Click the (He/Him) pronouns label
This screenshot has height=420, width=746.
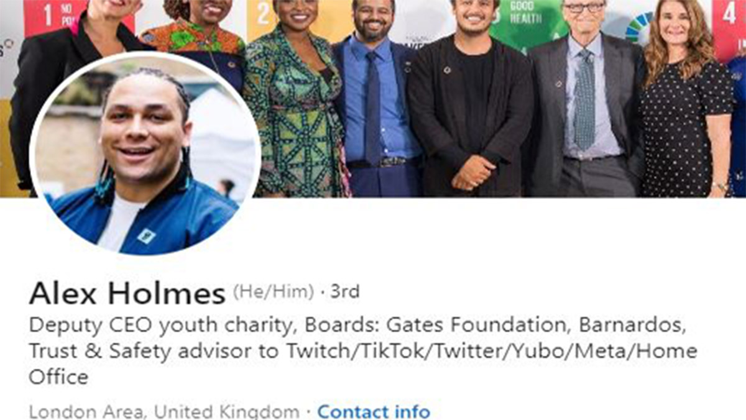click(x=274, y=292)
